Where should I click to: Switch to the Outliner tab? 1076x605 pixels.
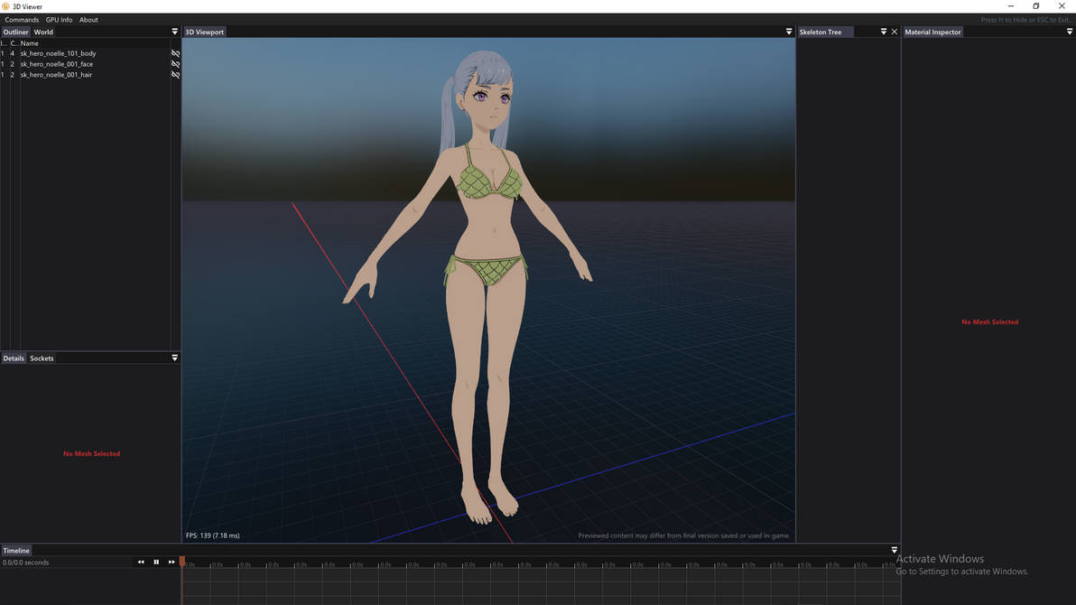15,32
